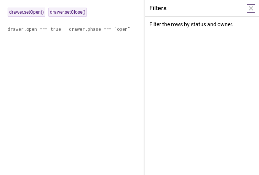Click the drawer.setOpen() button
This screenshot has width=259, height=175.
click(26, 12)
